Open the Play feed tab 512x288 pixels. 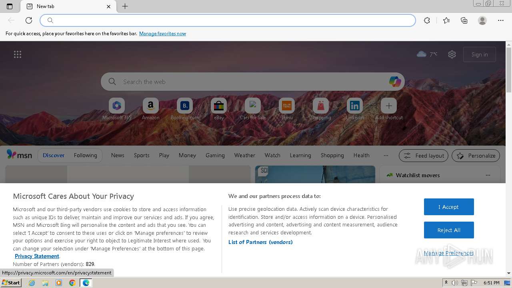click(164, 155)
